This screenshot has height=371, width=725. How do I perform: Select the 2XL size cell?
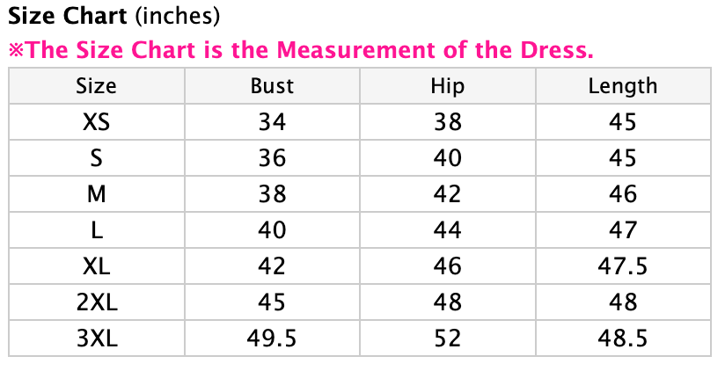pyautogui.click(x=96, y=302)
